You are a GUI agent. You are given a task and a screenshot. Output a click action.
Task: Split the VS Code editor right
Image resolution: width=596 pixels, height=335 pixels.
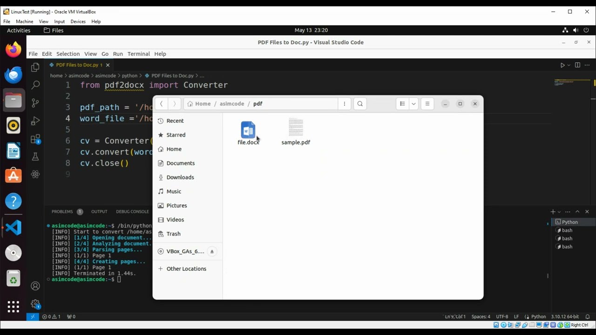click(x=577, y=65)
